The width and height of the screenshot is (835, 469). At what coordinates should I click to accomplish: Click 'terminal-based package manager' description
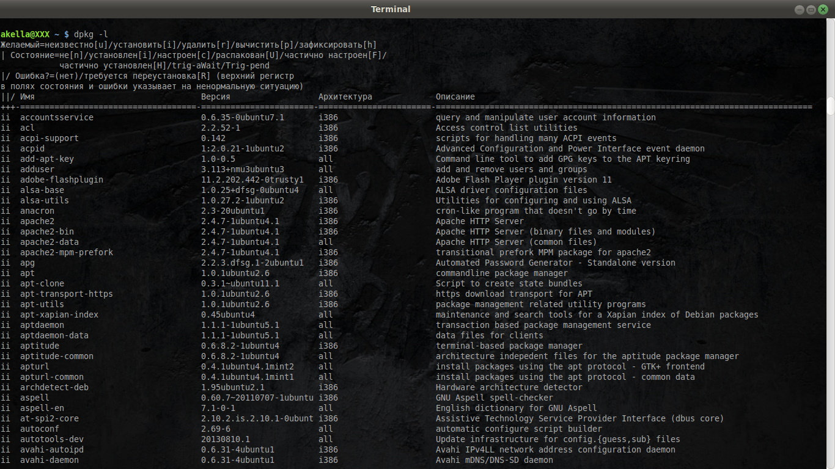(x=509, y=346)
